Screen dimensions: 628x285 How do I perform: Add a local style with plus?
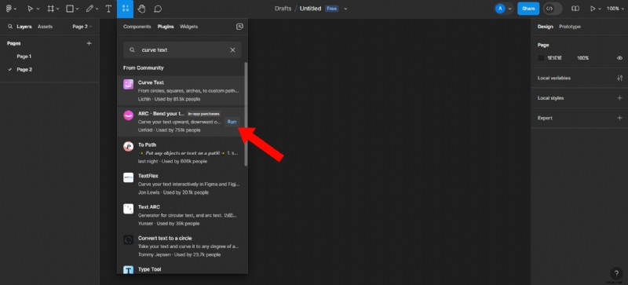tap(619, 98)
